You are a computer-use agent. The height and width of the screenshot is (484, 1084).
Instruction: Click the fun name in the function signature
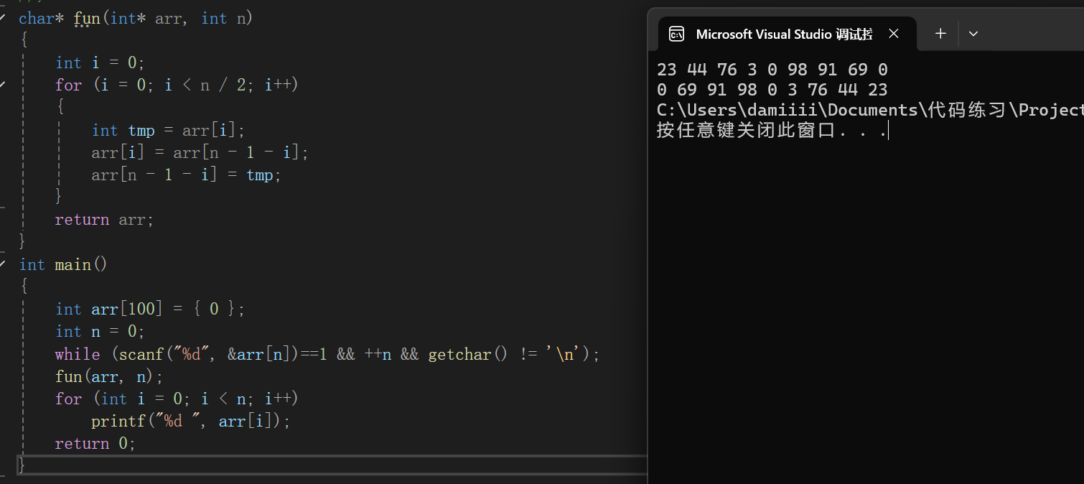(87, 19)
